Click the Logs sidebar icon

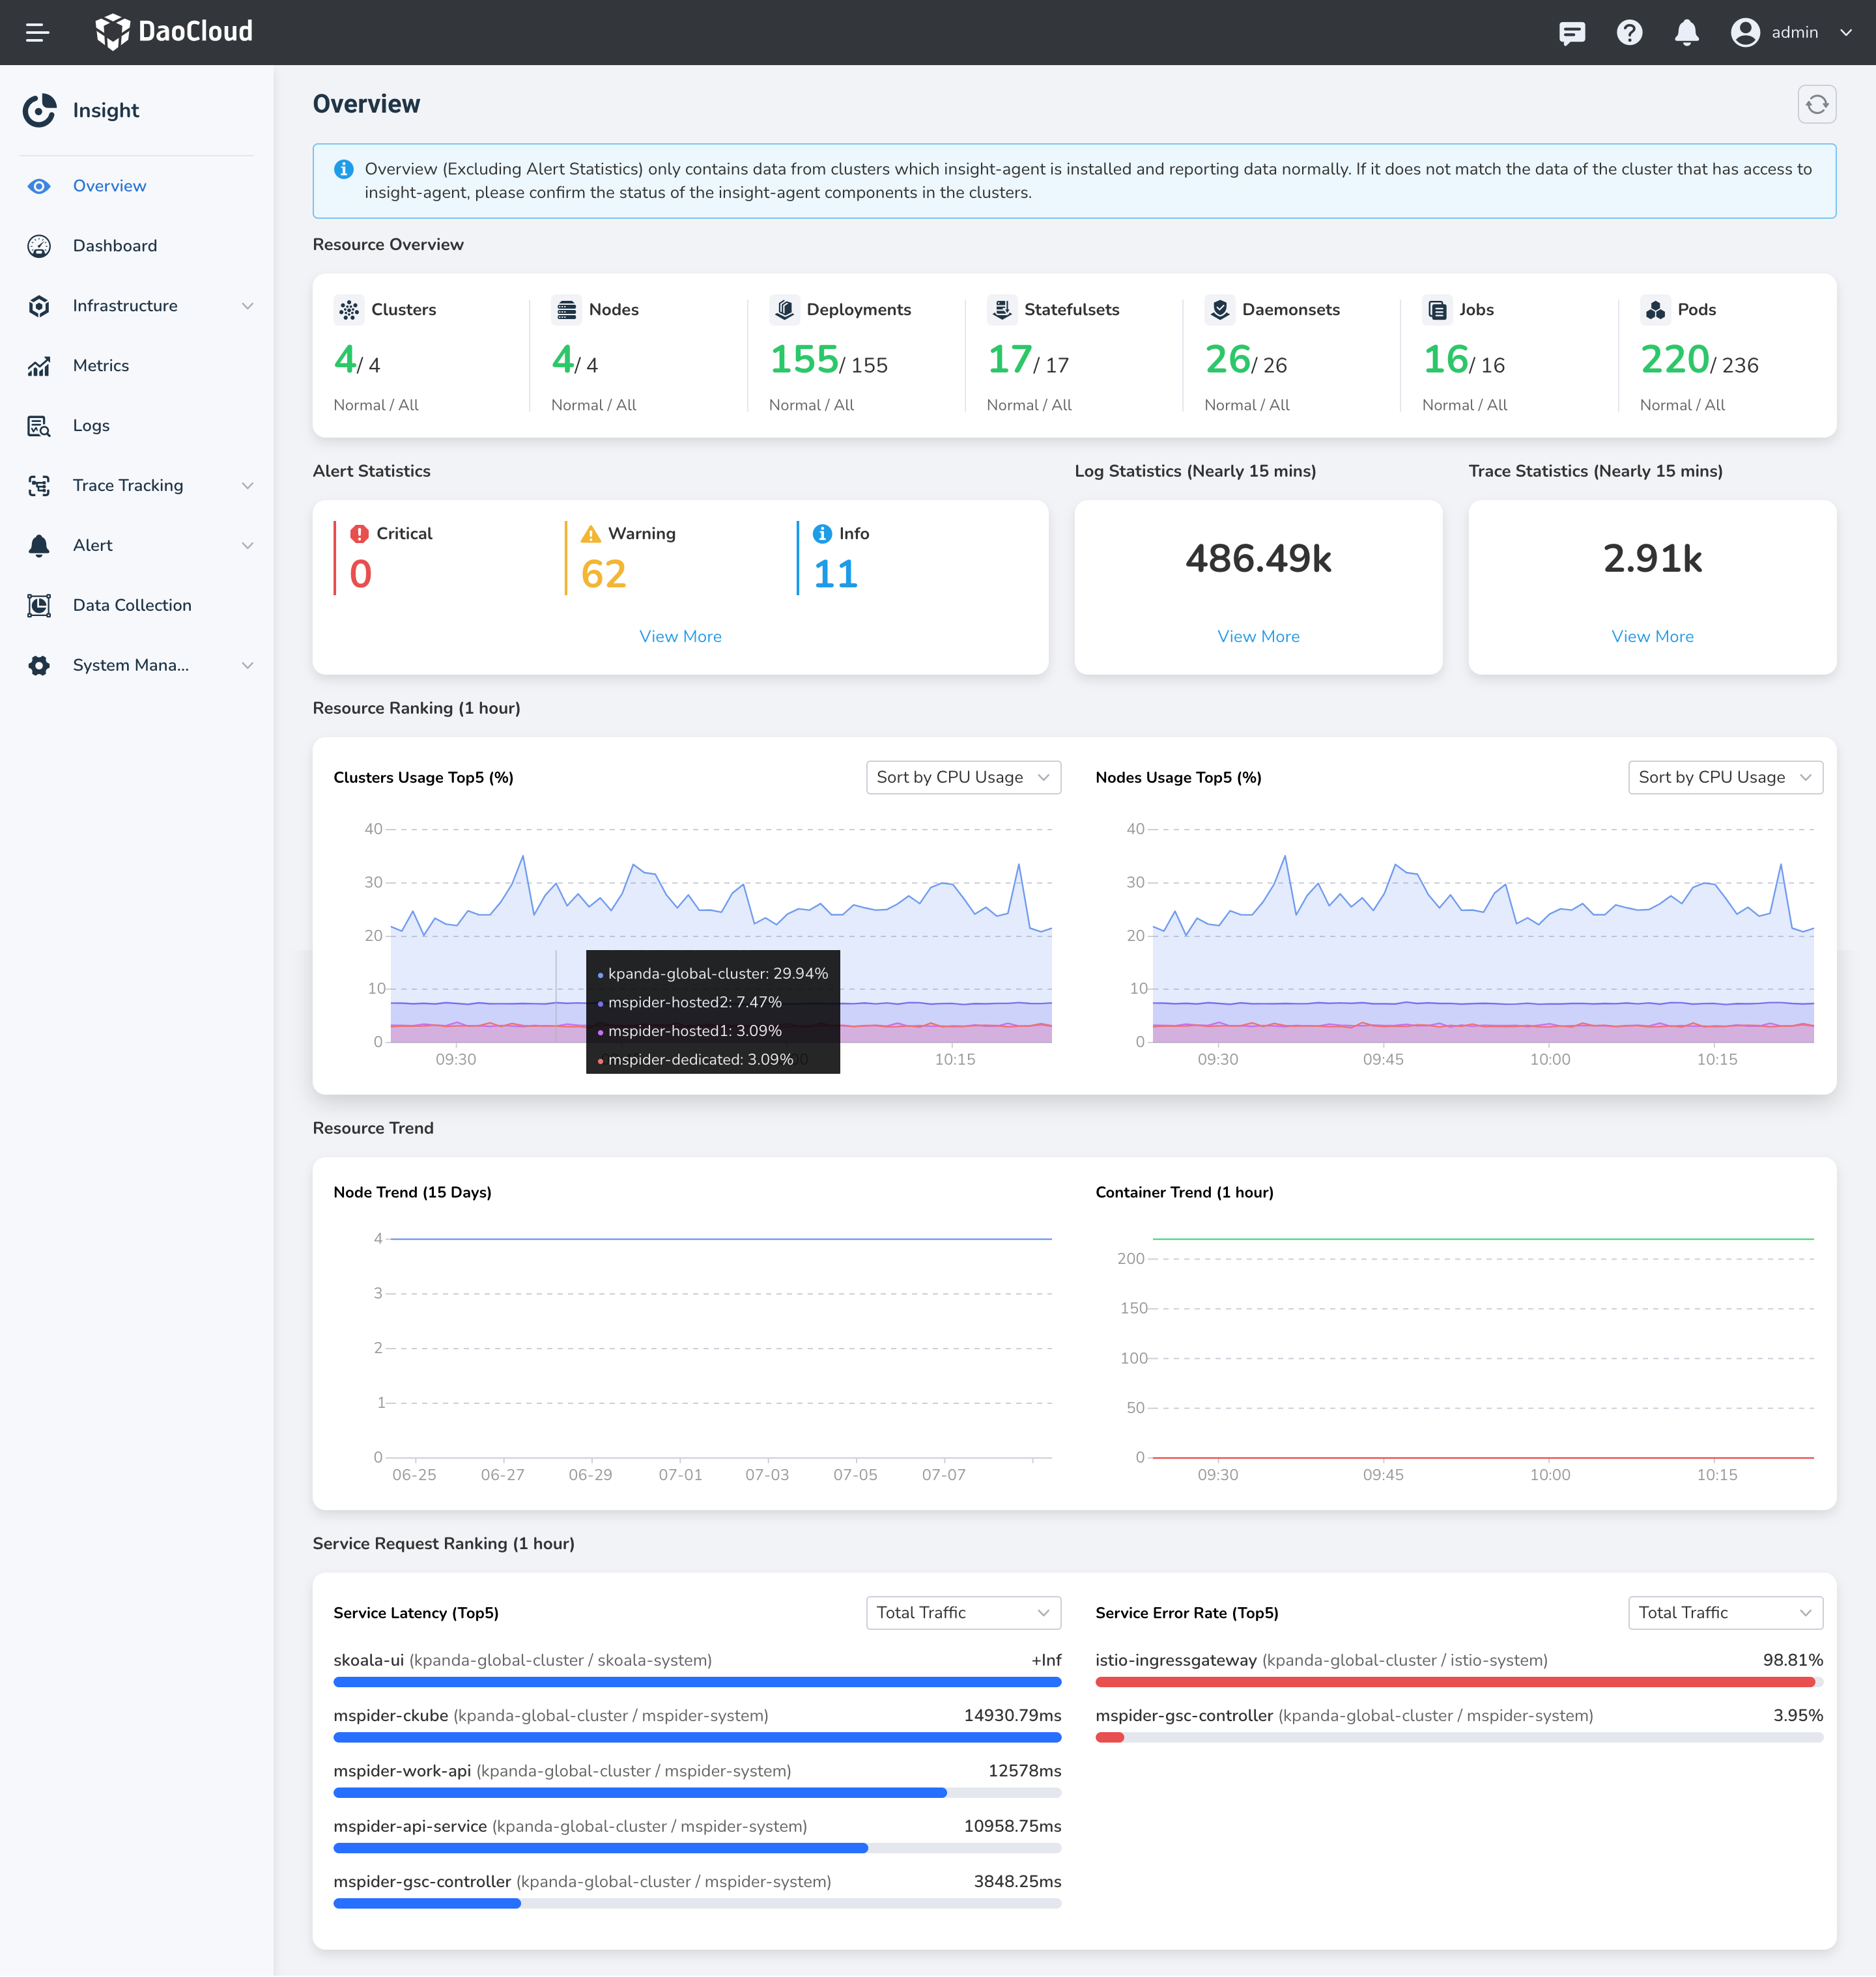(x=39, y=426)
